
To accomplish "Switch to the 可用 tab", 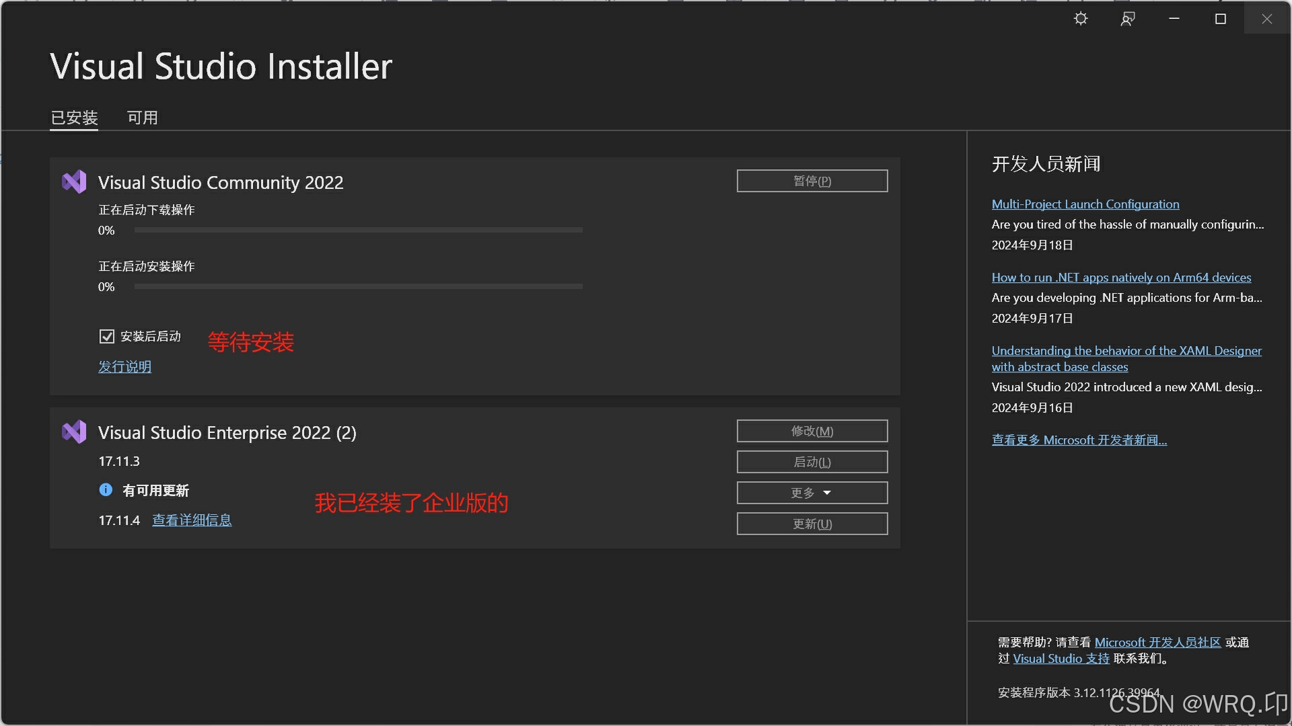I will coord(142,118).
